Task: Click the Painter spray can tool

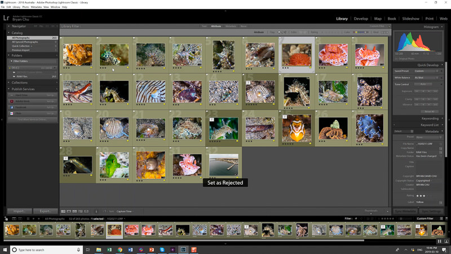Action: [x=96, y=211]
